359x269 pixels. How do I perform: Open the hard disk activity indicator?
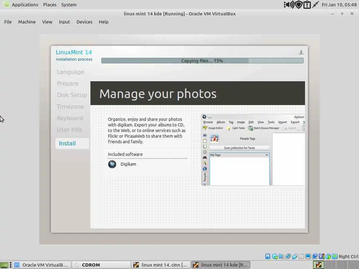coord(267,256)
